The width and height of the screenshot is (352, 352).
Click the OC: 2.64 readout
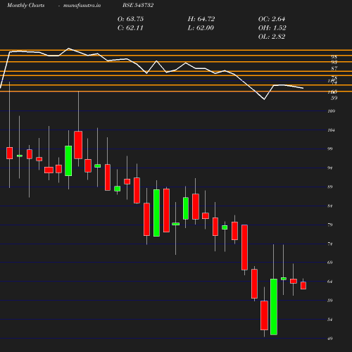pyautogui.click(x=272, y=19)
